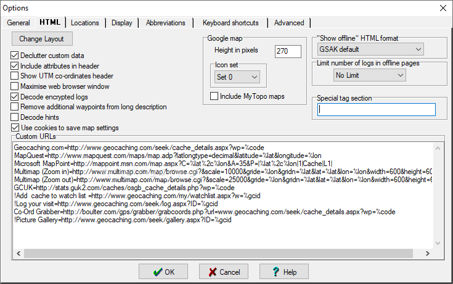Click the horizontal scrollbar right arrow
Screen dimensions: 453x284
tap(428, 254)
